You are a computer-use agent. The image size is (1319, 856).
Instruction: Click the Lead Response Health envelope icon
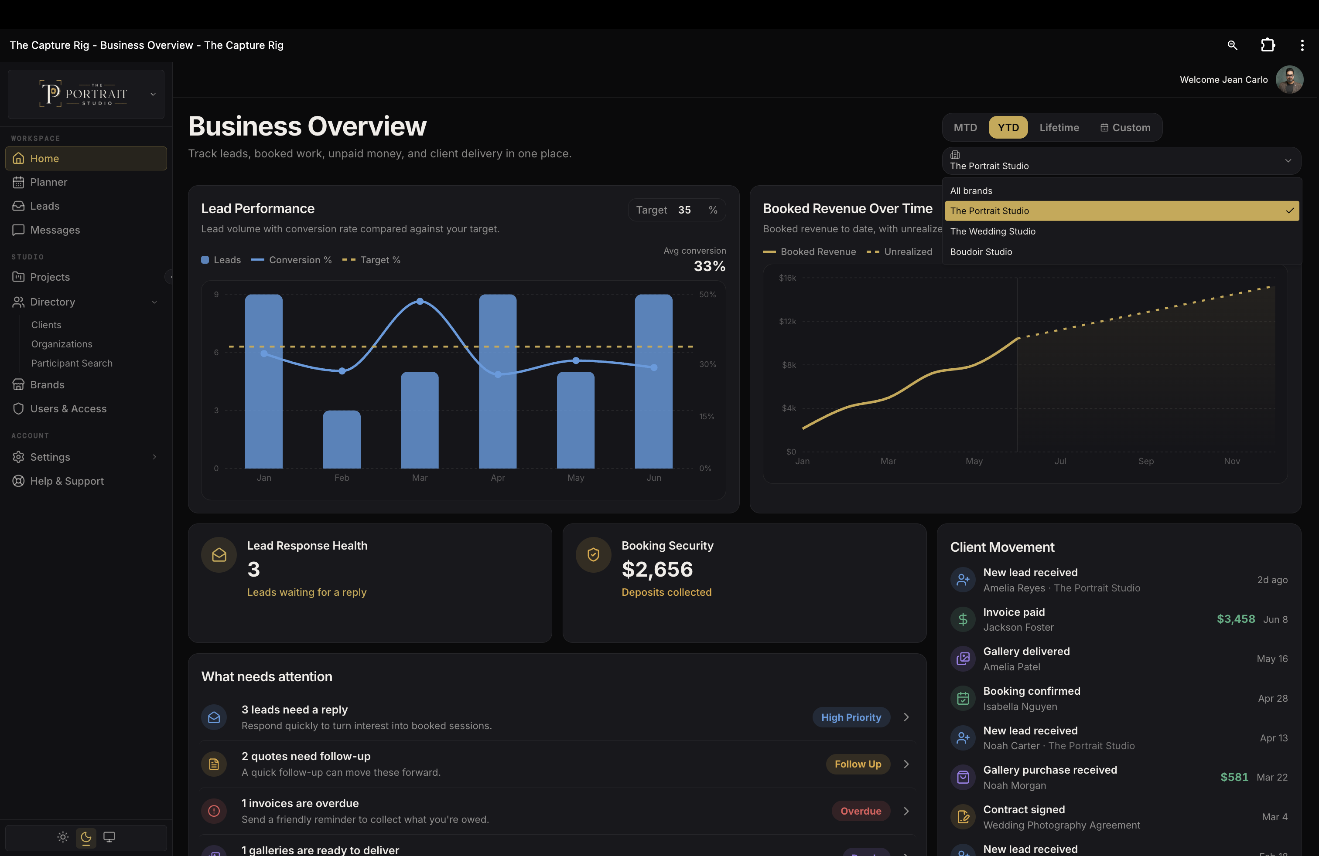click(x=219, y=555)
